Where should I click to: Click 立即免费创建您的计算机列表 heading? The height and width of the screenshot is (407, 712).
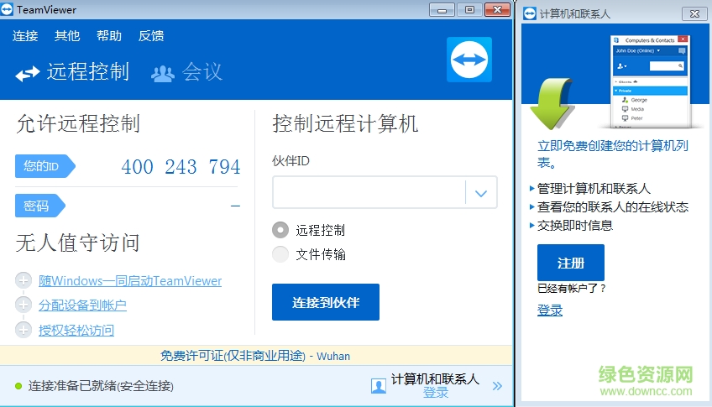pyautogui.click(x=613, y=154)
